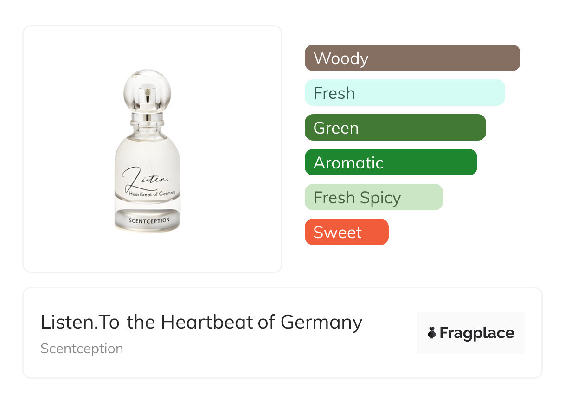Click the silver SCENTCEPTION band on the bottle base
Viewport: 565px width, 401px height.
147,220
